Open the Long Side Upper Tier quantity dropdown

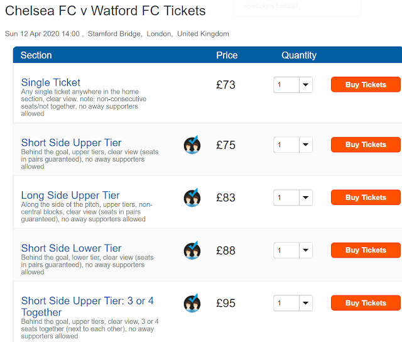coord(293,198)
